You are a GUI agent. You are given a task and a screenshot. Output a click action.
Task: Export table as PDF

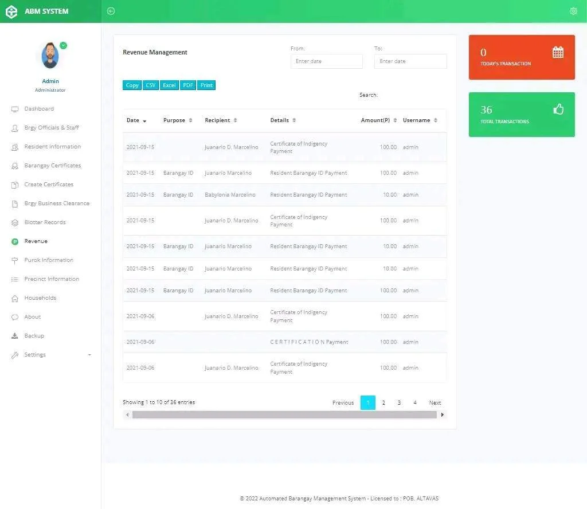[188, 85]
